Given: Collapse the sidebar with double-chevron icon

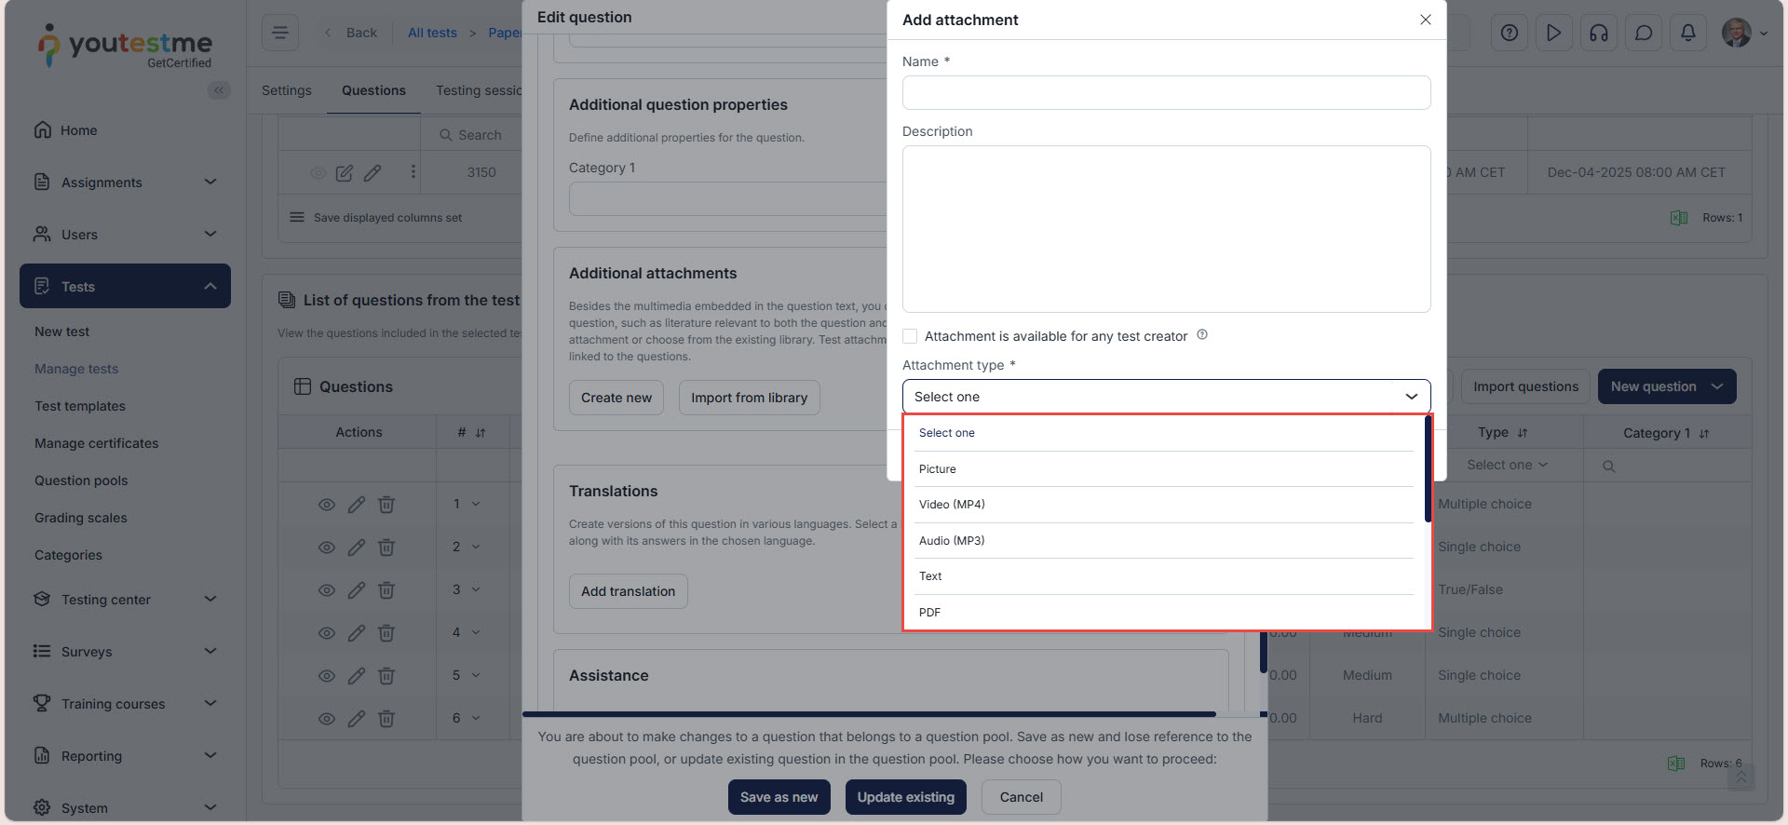Looking at the screenshot, I should (219, 90).
